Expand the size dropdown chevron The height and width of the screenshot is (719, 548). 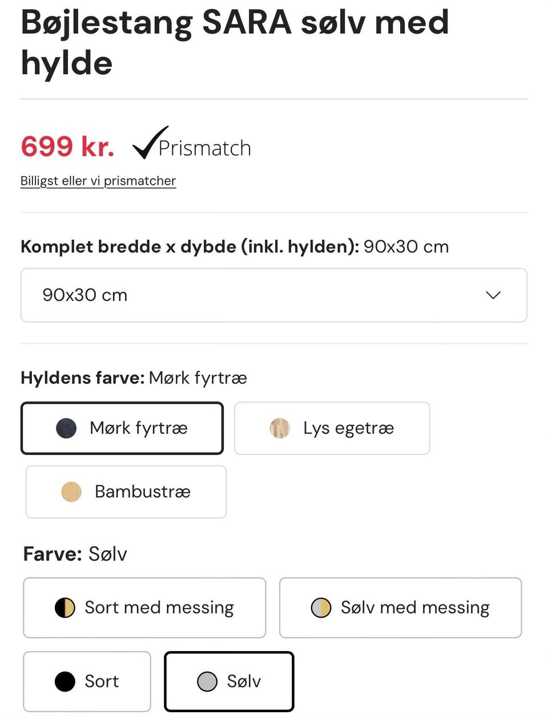pyautogui.click(x=493, y=295)
